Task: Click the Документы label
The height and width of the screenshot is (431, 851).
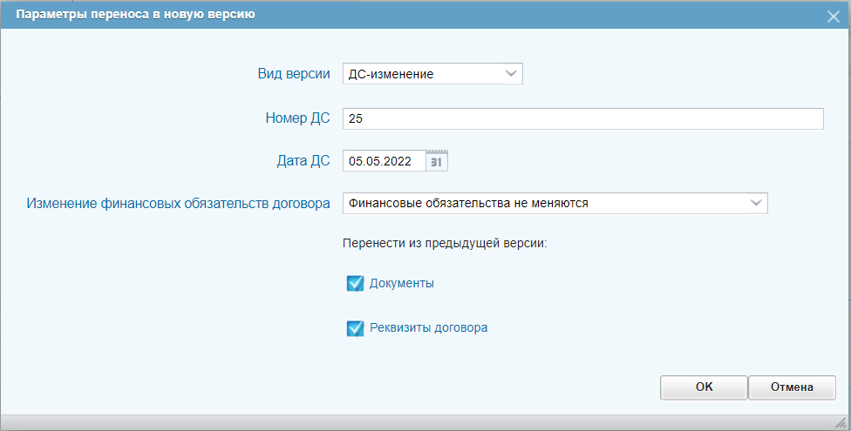Action: pyautogui.click(x=402, y=283)
